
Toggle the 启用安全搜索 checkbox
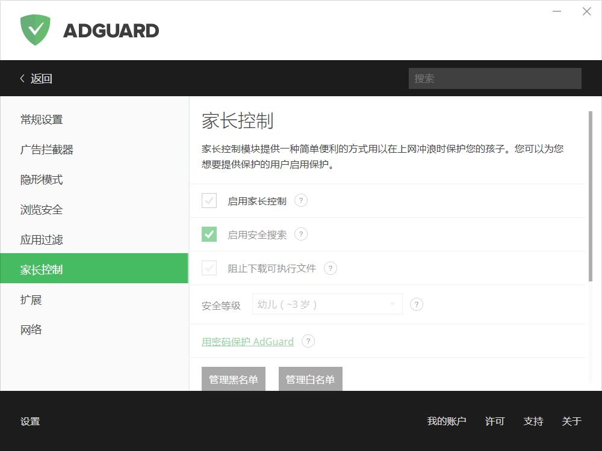pyautogui.click(x=209, y=235)
